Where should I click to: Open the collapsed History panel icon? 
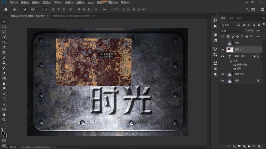click(215, 20)
